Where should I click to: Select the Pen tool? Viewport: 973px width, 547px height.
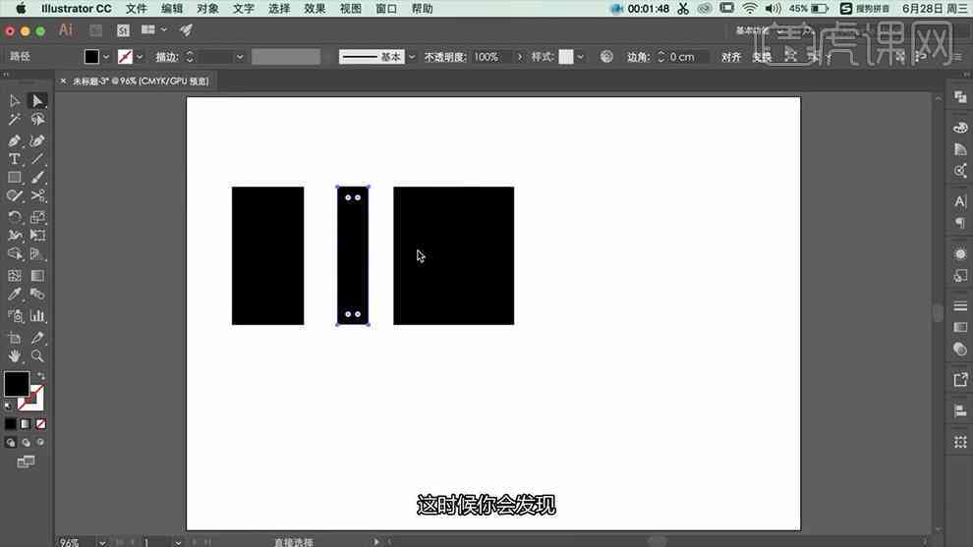[x=15, y=140]
